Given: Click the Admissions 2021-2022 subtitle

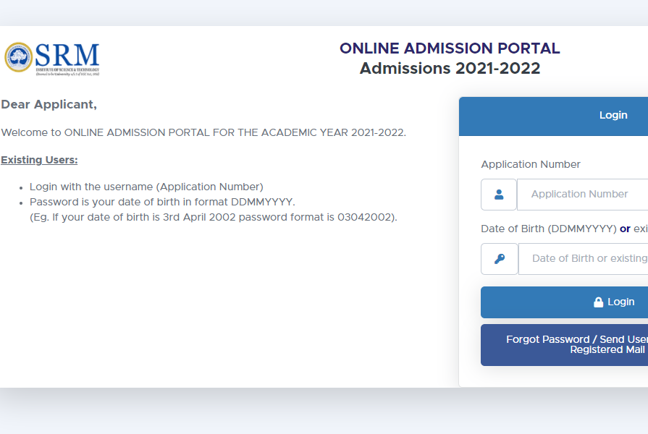Looking at the screenshot, I should pos(450,68).
